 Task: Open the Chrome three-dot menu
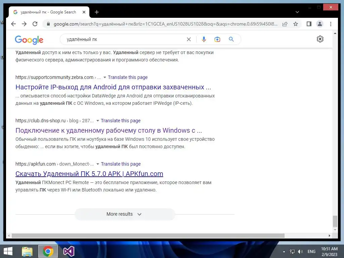click(x=331, y=24)
